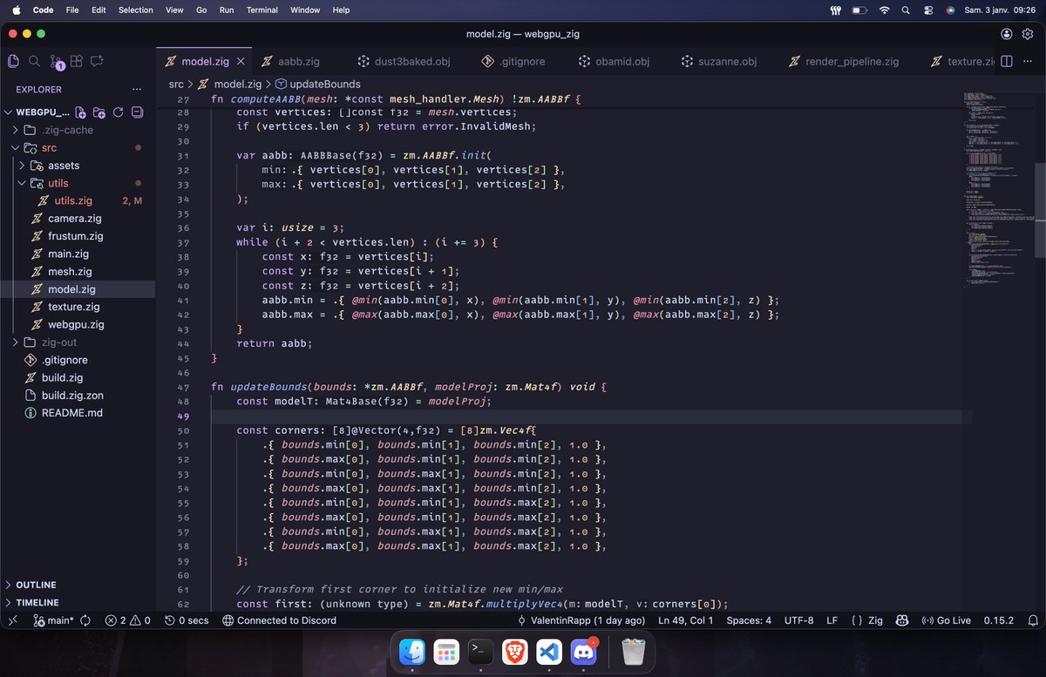The image size is (1046, 677).
Task: Open Launchpad from the dock
Action: click(x=446, y=651)
